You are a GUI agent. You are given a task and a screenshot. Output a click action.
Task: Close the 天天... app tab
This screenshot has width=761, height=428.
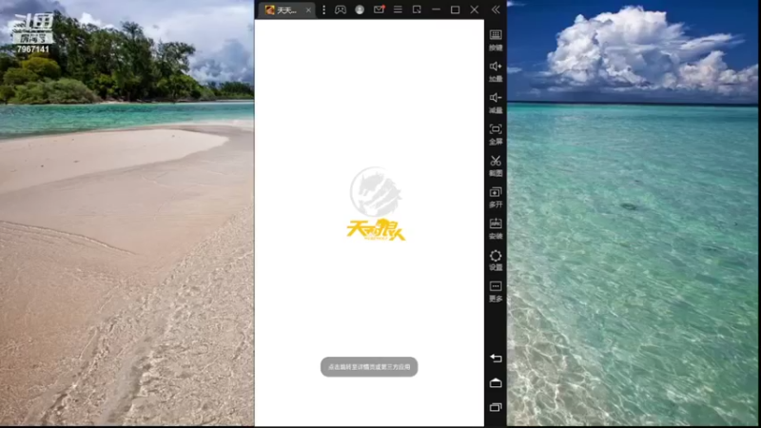tap(308, 10)
